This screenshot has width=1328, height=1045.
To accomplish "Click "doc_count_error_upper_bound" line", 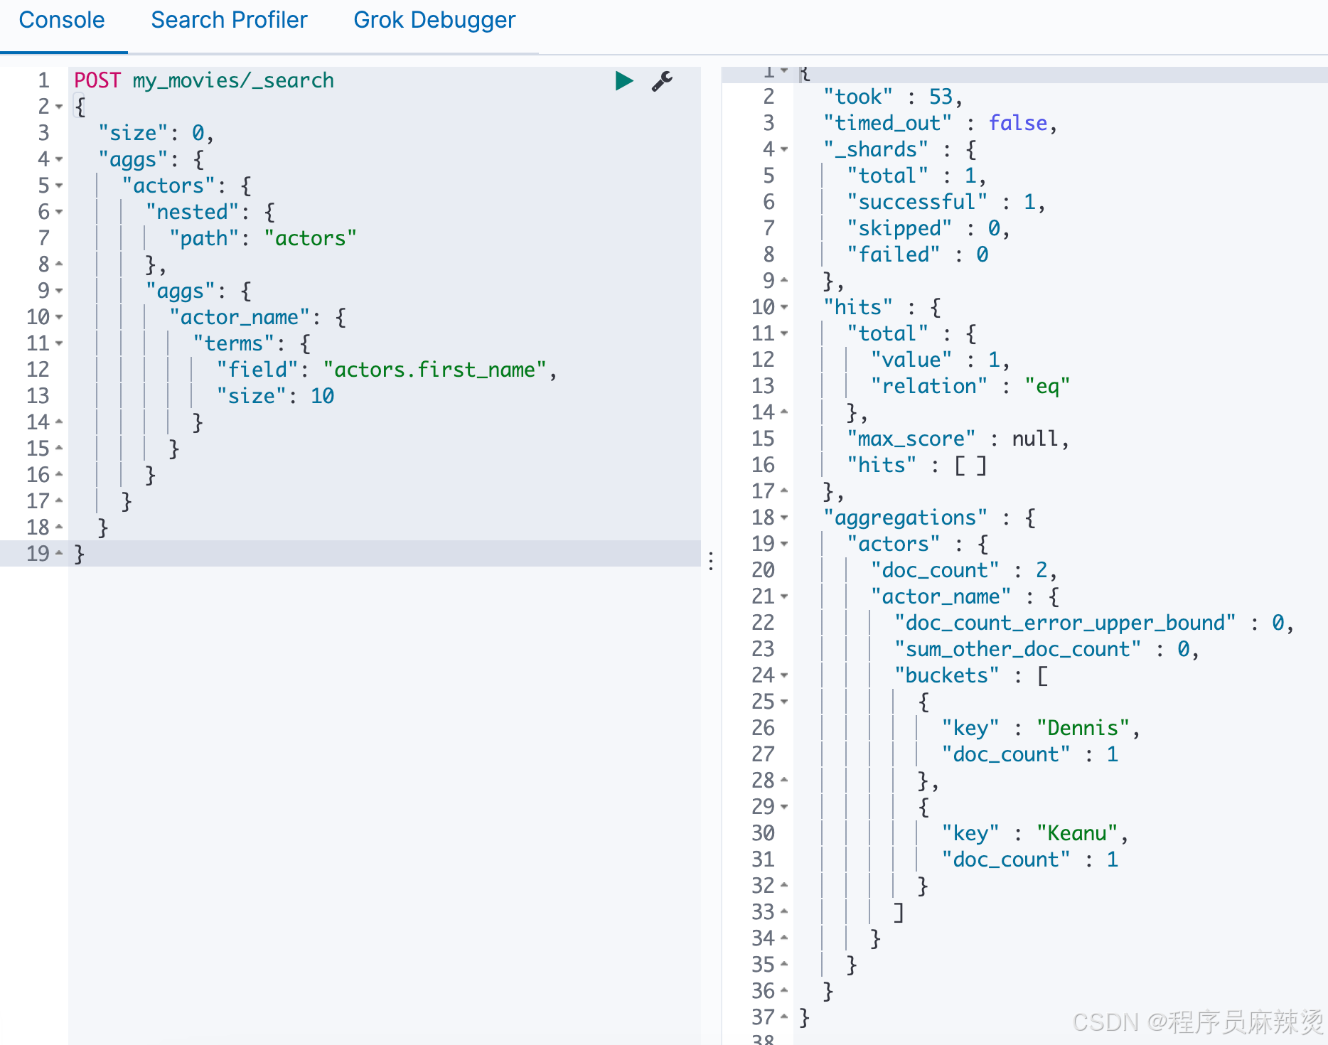I will click(x=1093, y=623).
